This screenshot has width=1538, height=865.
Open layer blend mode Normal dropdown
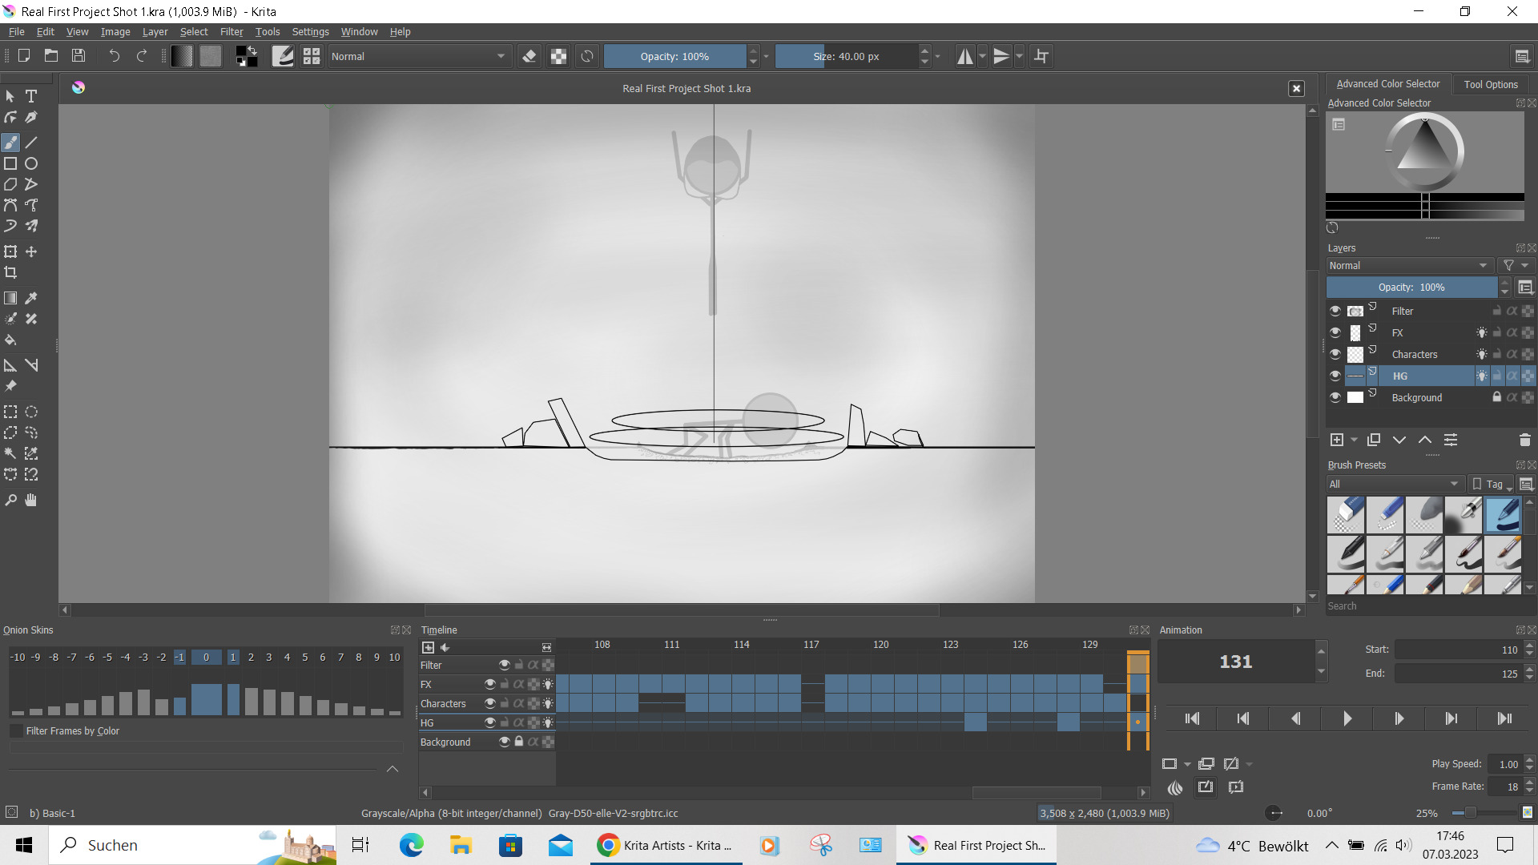(x=1407, y=265)
